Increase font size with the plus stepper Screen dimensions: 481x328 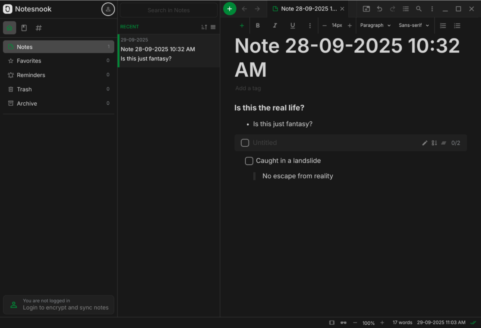pos(350,26)
